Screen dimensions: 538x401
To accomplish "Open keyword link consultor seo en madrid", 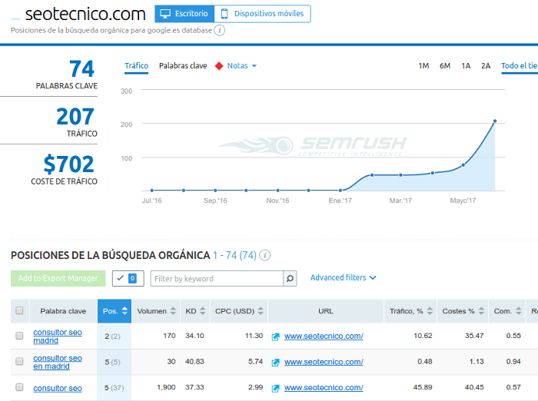I will 58,363.
